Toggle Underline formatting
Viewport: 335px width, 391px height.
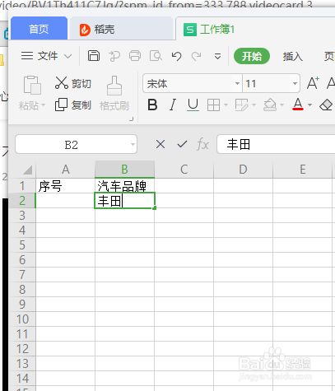click(x=193, y=105)
